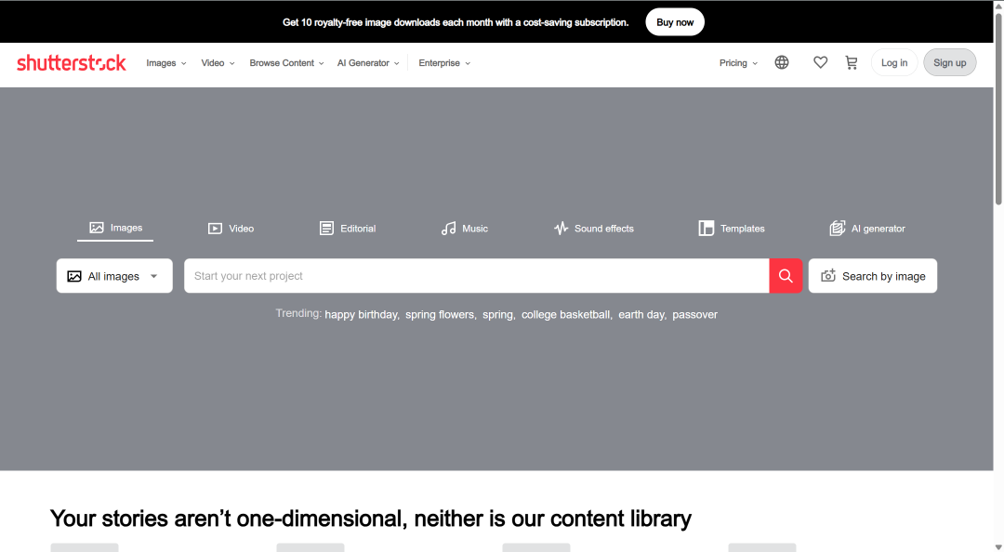Focus the 'Start your next project' search field
Screen dimensions: 1004x552
[x=476, y=276]
